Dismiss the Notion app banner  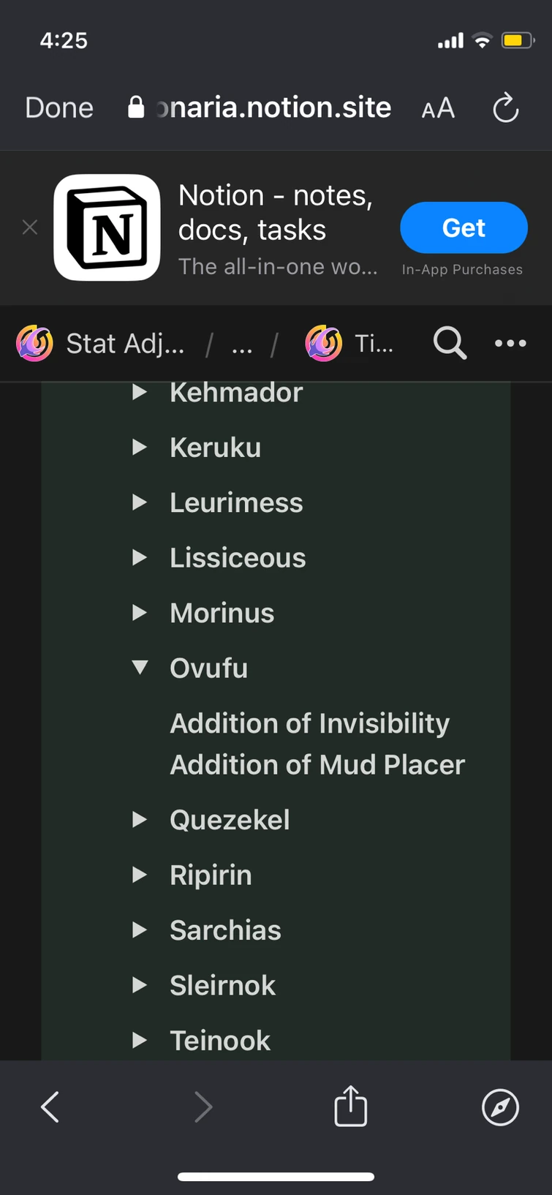click(x=30, y=227)
